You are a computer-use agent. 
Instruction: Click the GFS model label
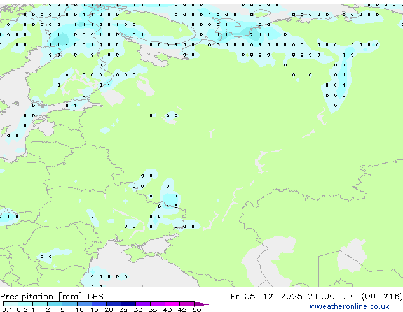pos(95,296)
